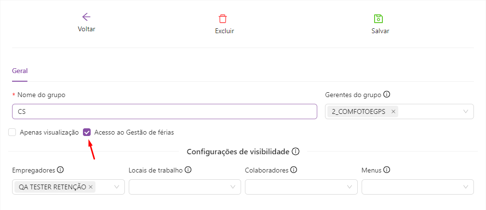The width and height of the screenshot is (486, 210).
Task: Open the Menus dropdown
Action: tap(466, 187)
